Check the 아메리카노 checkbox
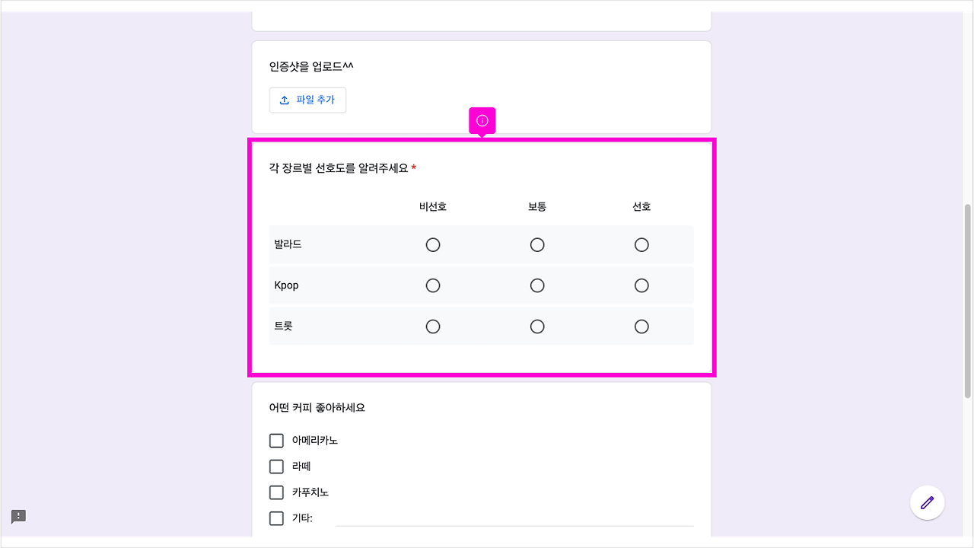Viewport: 974px width, 548px height. tap(276, 440)
